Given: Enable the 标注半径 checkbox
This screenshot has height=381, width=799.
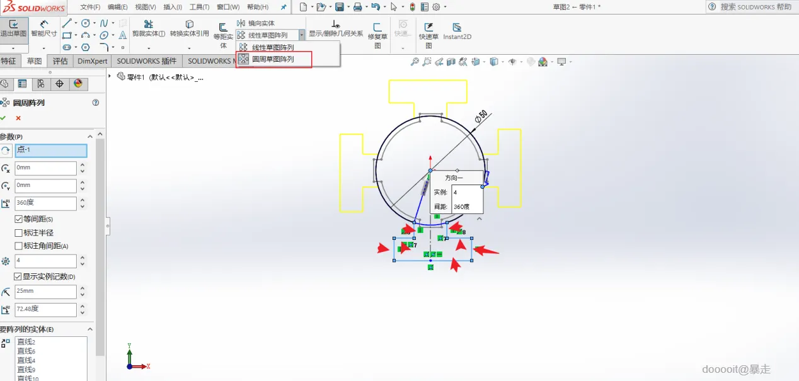Looking at the screenshot, I should click(18, 232).
